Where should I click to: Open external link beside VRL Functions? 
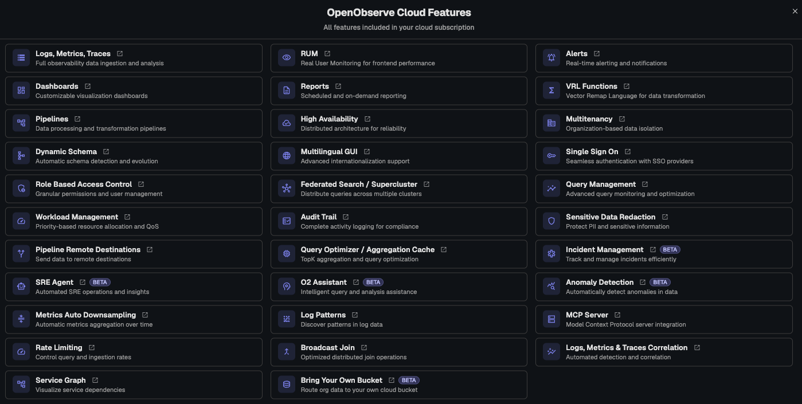coord(627,87)
